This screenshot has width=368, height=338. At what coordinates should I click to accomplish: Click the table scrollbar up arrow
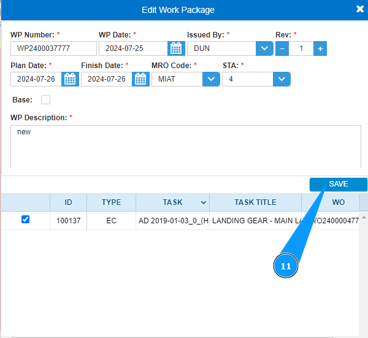[x=364, y=218]
